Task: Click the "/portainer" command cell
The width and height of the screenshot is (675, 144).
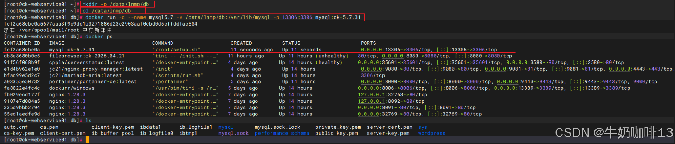Action: click(170, 81)
